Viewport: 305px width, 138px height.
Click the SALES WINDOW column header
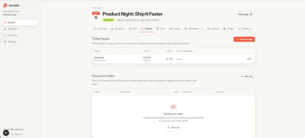click(x=185, y=51)
